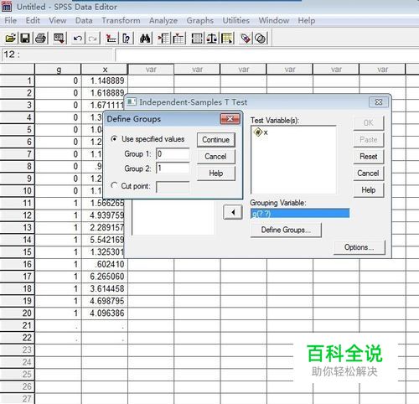Click the Redo toolbar icon

pyautogui.click(x=93, y=39)
